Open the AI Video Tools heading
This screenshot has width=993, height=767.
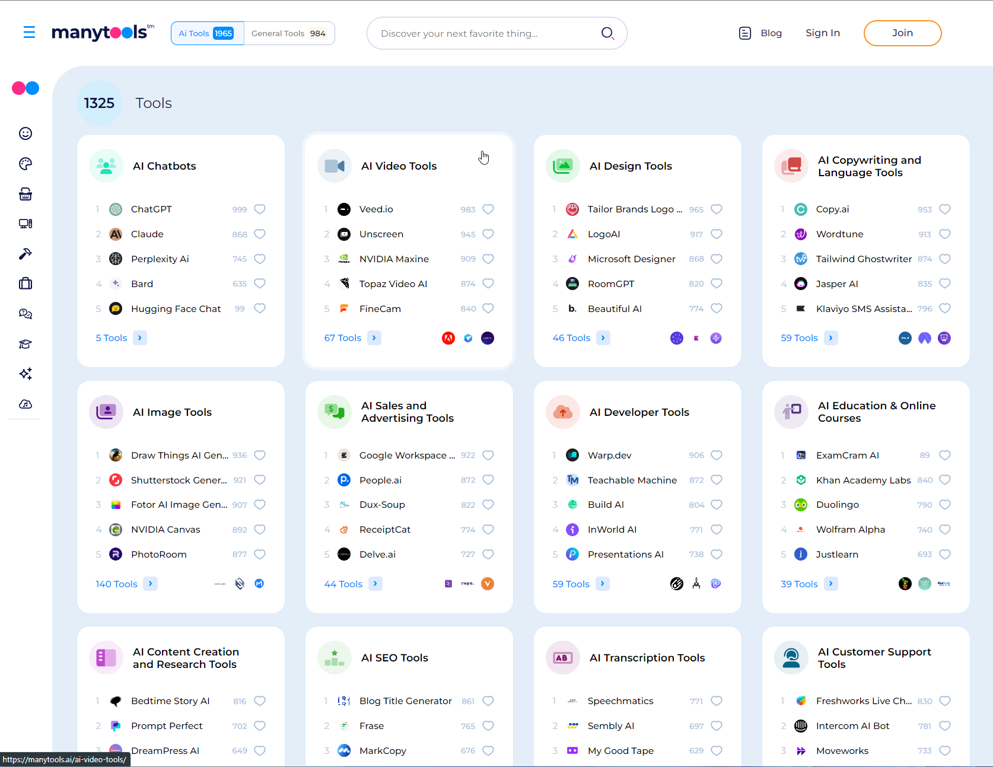pyautogui.click(x=399, y=166)
